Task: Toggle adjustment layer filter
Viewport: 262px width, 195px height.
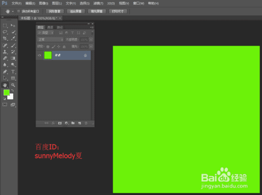Action: 67,32
